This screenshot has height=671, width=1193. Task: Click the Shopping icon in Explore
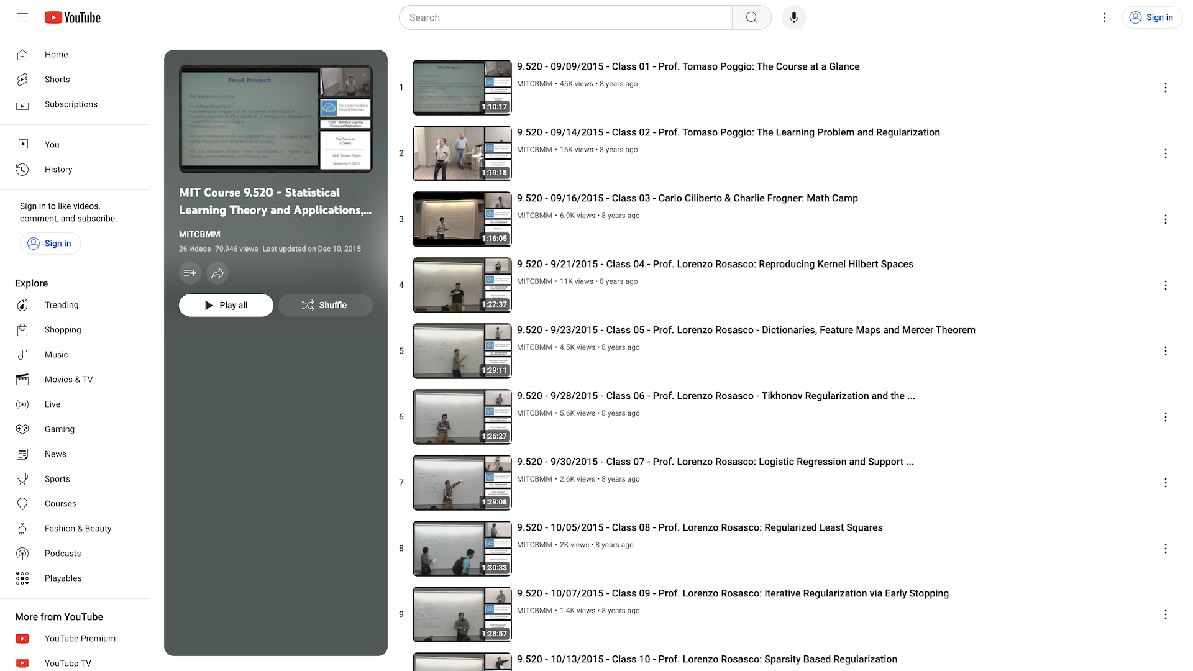22,330
